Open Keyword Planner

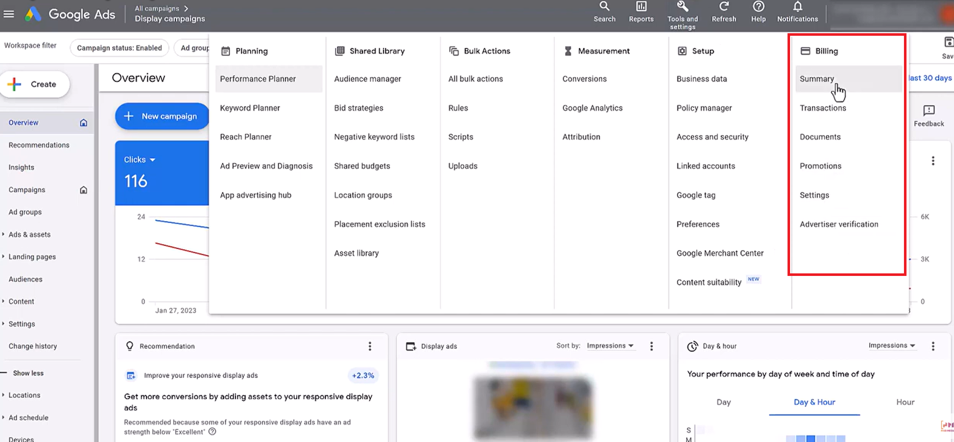[250, 108]
